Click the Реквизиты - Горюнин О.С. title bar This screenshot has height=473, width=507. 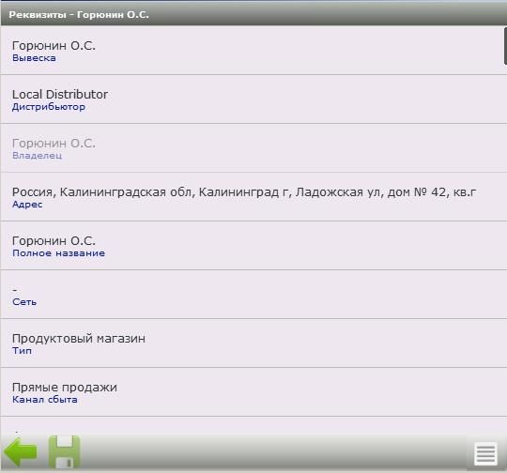pyautogui.click(x=253, y=15)
